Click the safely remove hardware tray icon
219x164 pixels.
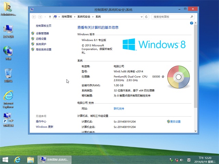point(171,160)
